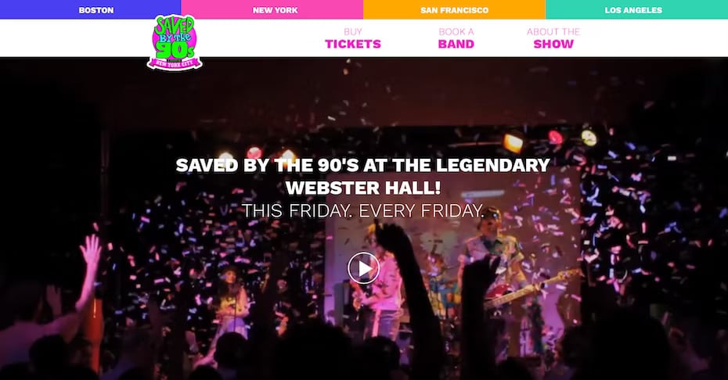
Task: Play the Webster Hall promo video
Action: pos(363,267)
